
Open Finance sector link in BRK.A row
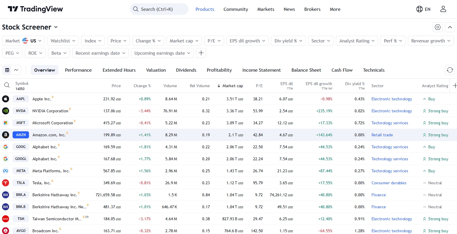pyautogui.click(x=379, y=195)
